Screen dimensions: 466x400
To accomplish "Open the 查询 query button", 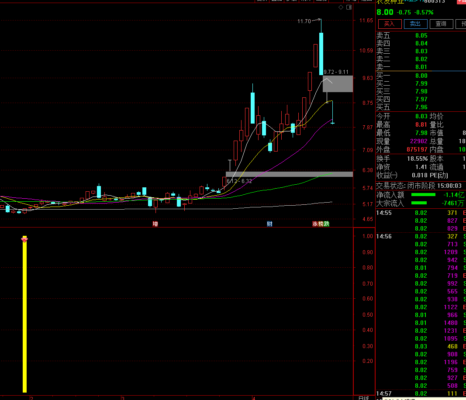I will coord(441,24).
